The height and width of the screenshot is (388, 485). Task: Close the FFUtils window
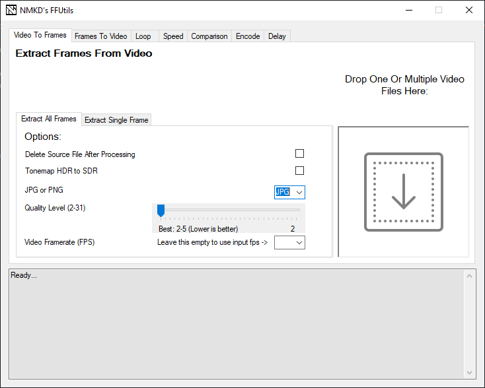pyautogui.click(x=469, y=10)
